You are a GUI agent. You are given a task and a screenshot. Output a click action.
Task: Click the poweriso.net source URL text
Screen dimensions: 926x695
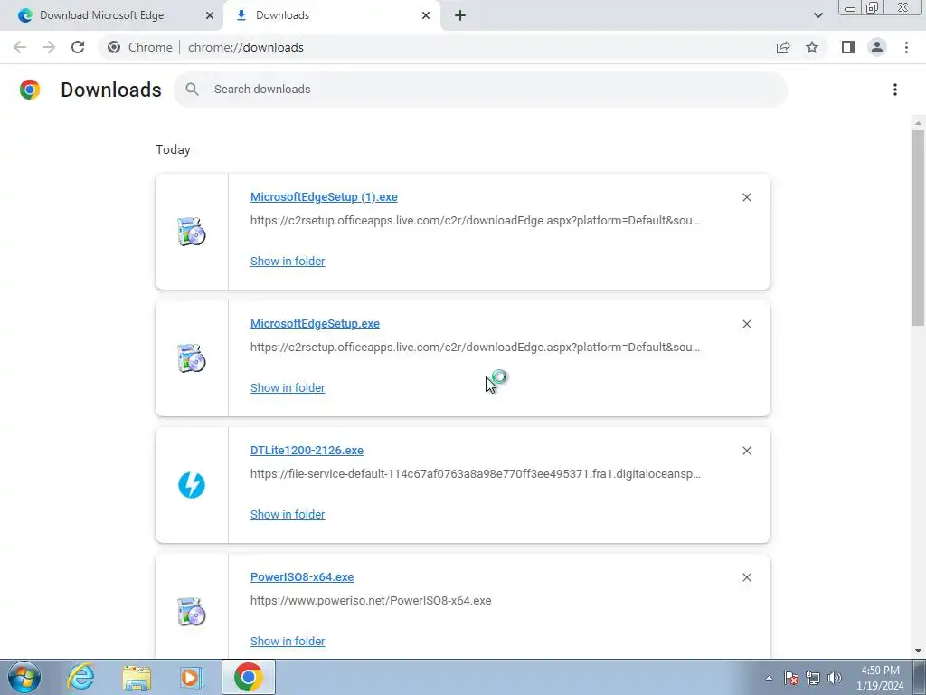370,601
